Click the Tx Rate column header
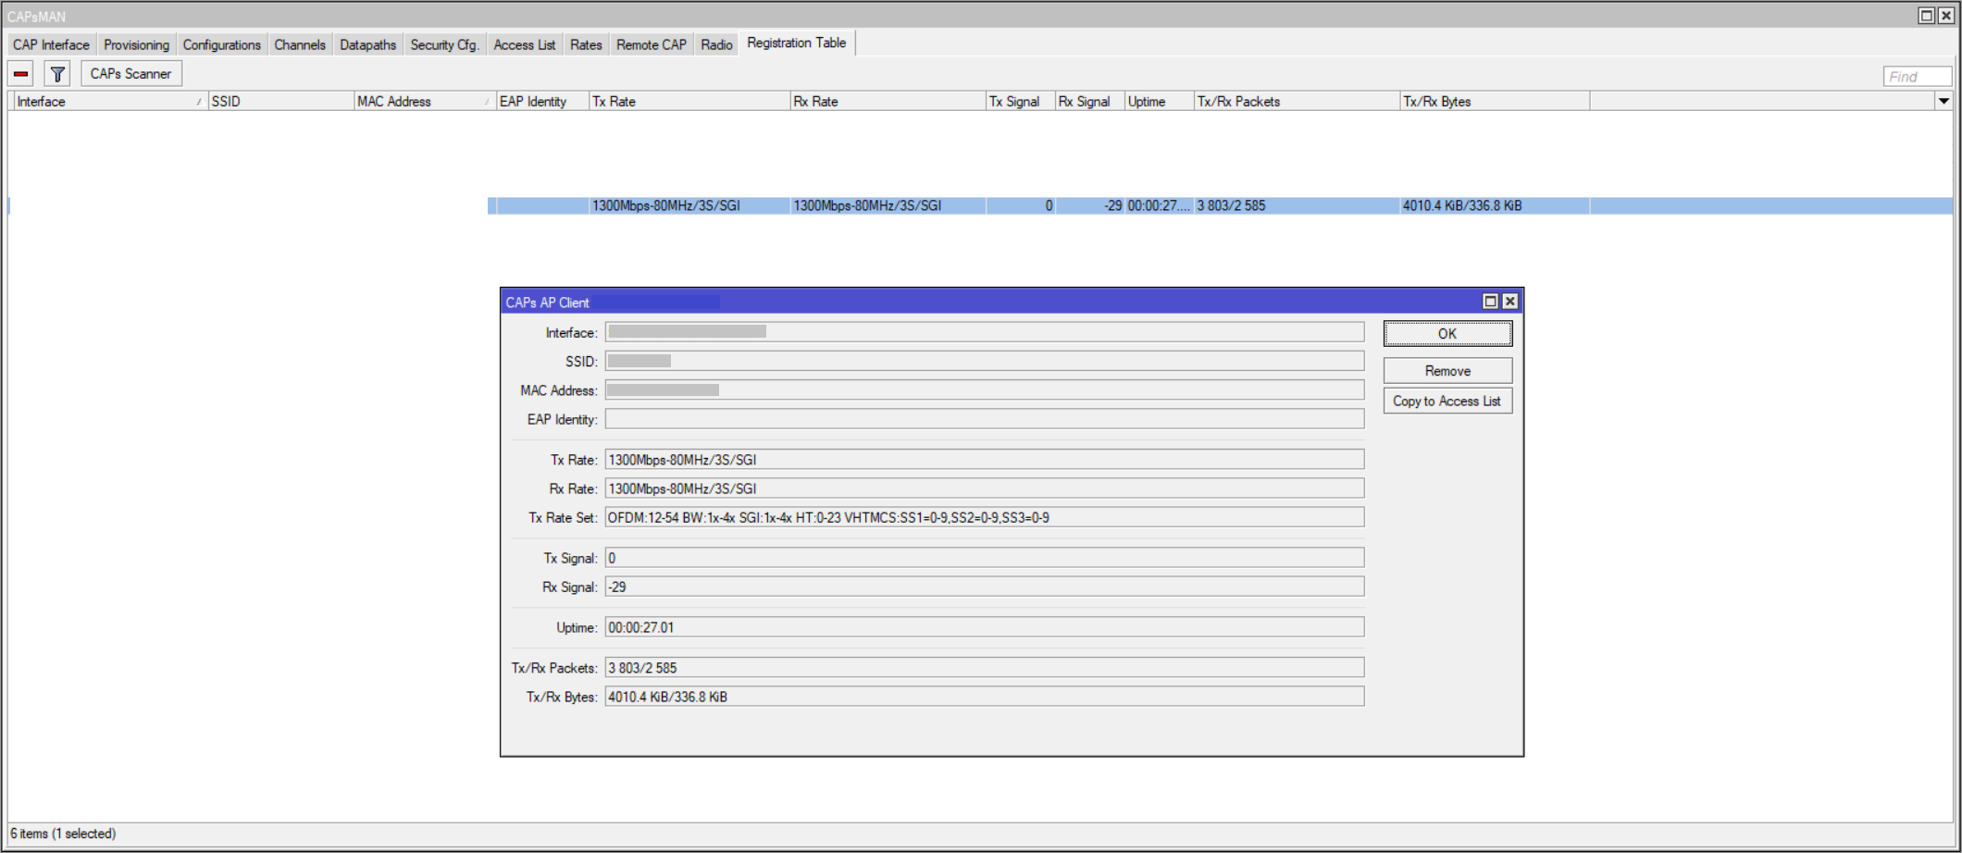 pos(689,102)
